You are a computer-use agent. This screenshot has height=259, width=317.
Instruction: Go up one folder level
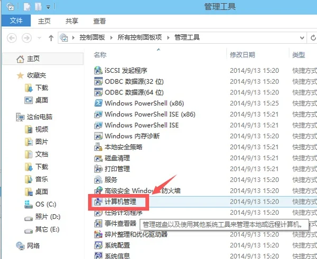[51, 38]
